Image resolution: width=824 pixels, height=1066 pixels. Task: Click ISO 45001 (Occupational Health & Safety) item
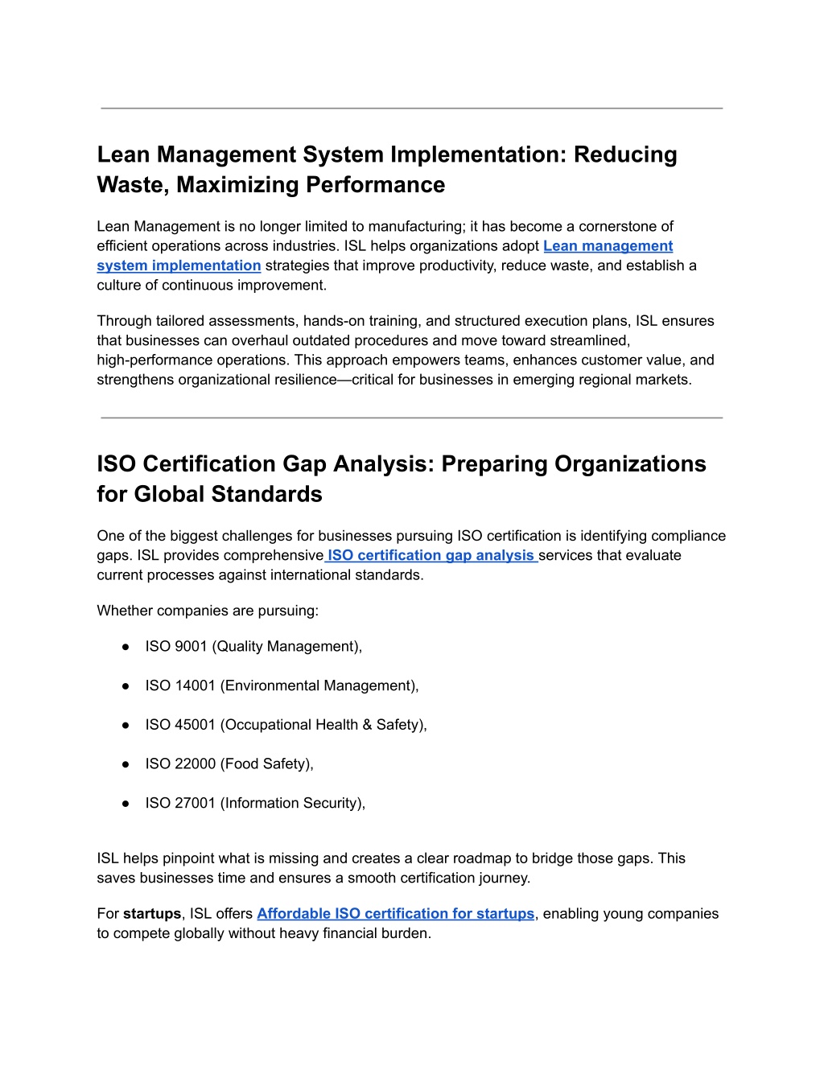click(x=286, y=725)
